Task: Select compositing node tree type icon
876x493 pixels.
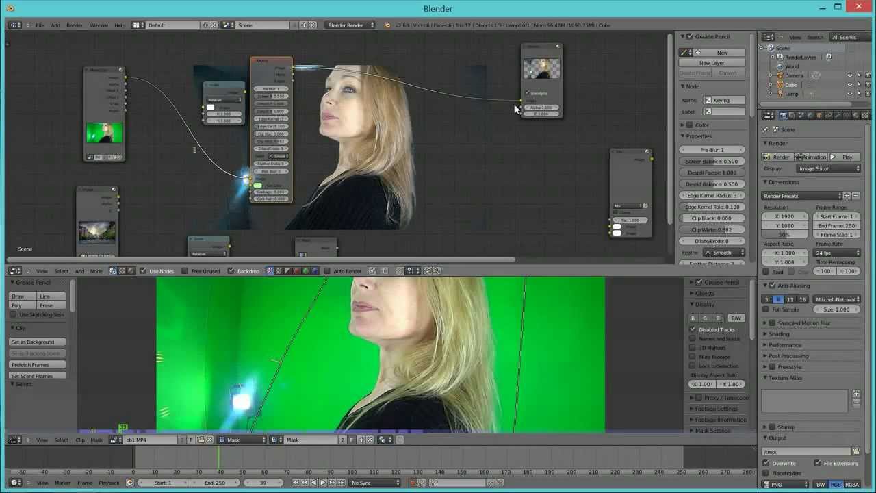Action: tap(112, 271)
